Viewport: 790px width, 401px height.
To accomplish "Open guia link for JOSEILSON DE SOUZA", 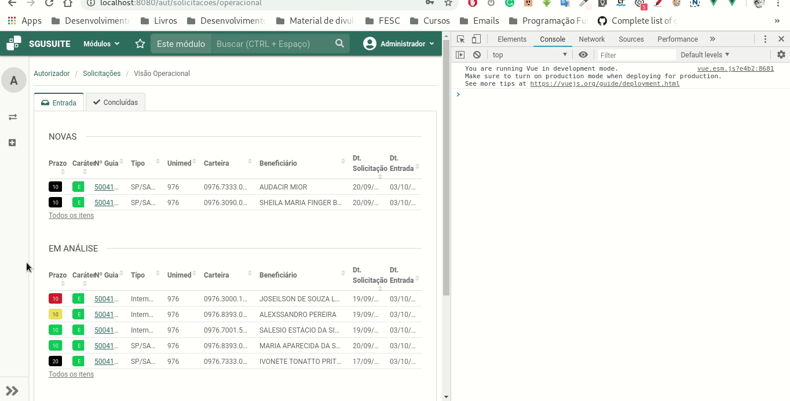I will (x=106, y=299).
